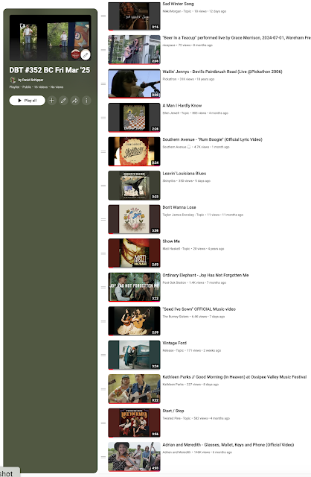The image size is (311, 477).
Task: Click drag handle beside Sad Winter Song
Action: coord(103,16)
